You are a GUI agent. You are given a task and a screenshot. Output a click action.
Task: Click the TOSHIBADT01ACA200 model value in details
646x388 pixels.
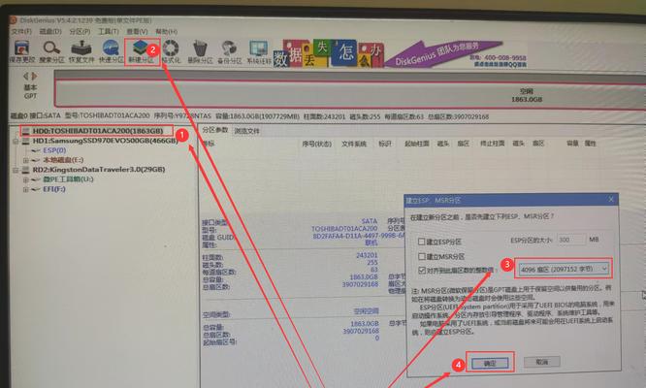(344, 228)
